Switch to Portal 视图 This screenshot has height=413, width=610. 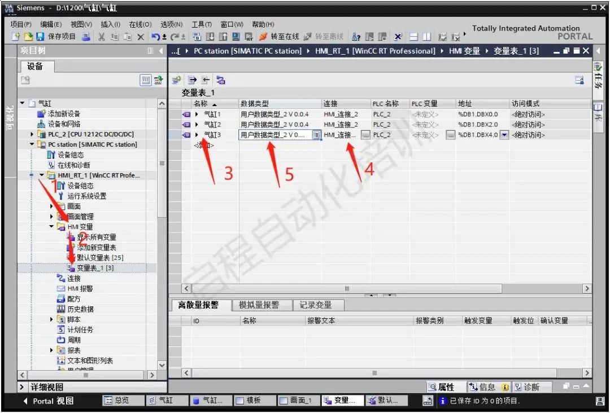[48, 401]
